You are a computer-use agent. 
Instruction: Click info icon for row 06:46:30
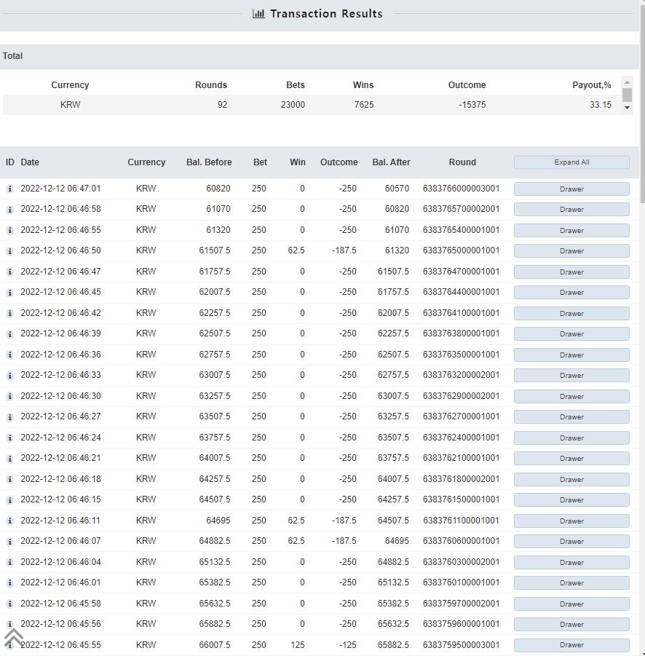click(x=10, y=396)
